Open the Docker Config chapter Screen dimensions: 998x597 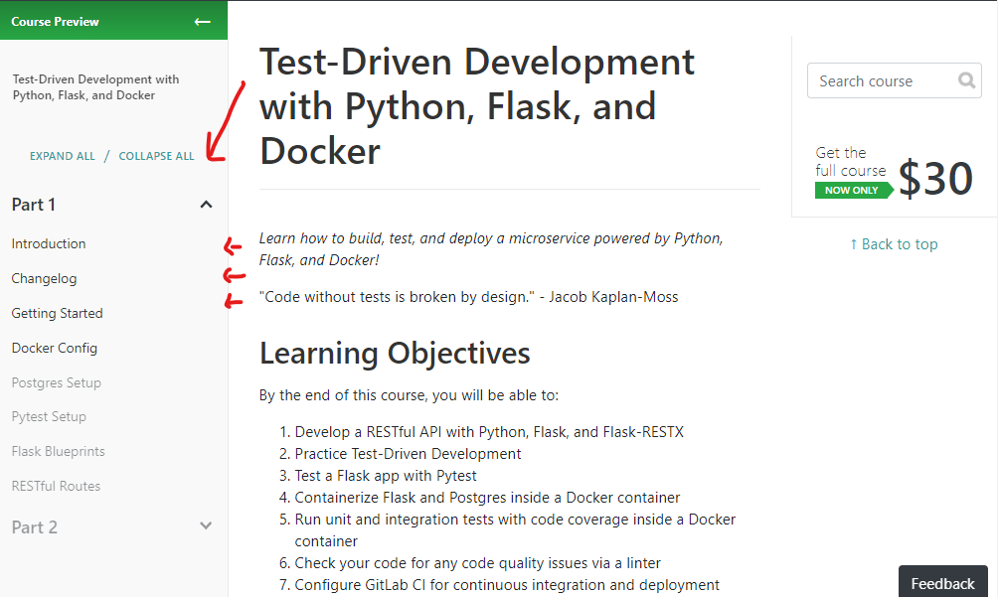pos(54,349)
